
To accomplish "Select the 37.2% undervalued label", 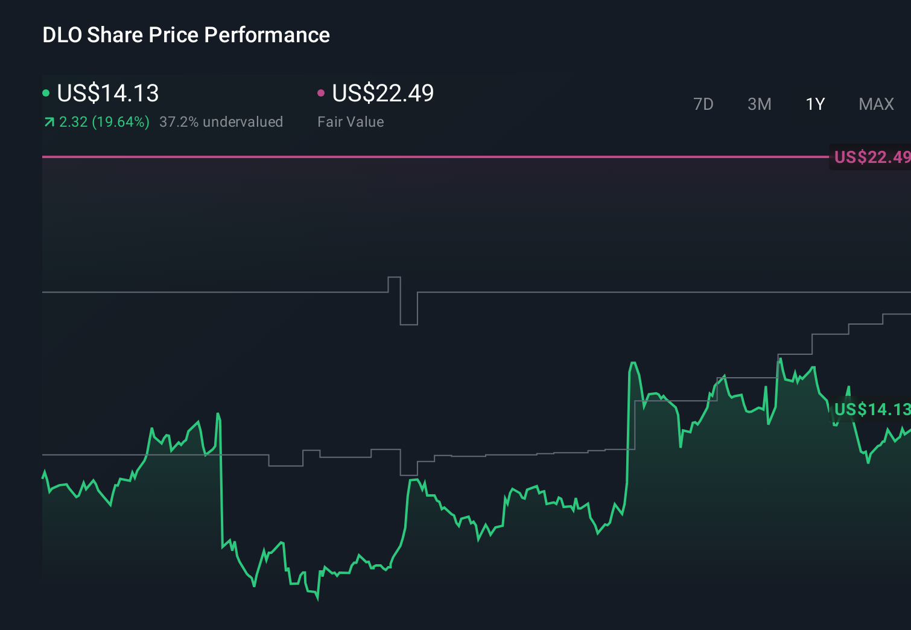I will click(221, 122).
